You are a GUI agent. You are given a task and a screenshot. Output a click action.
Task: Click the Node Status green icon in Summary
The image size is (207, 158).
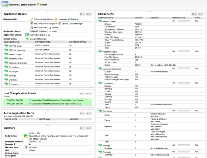26,136
